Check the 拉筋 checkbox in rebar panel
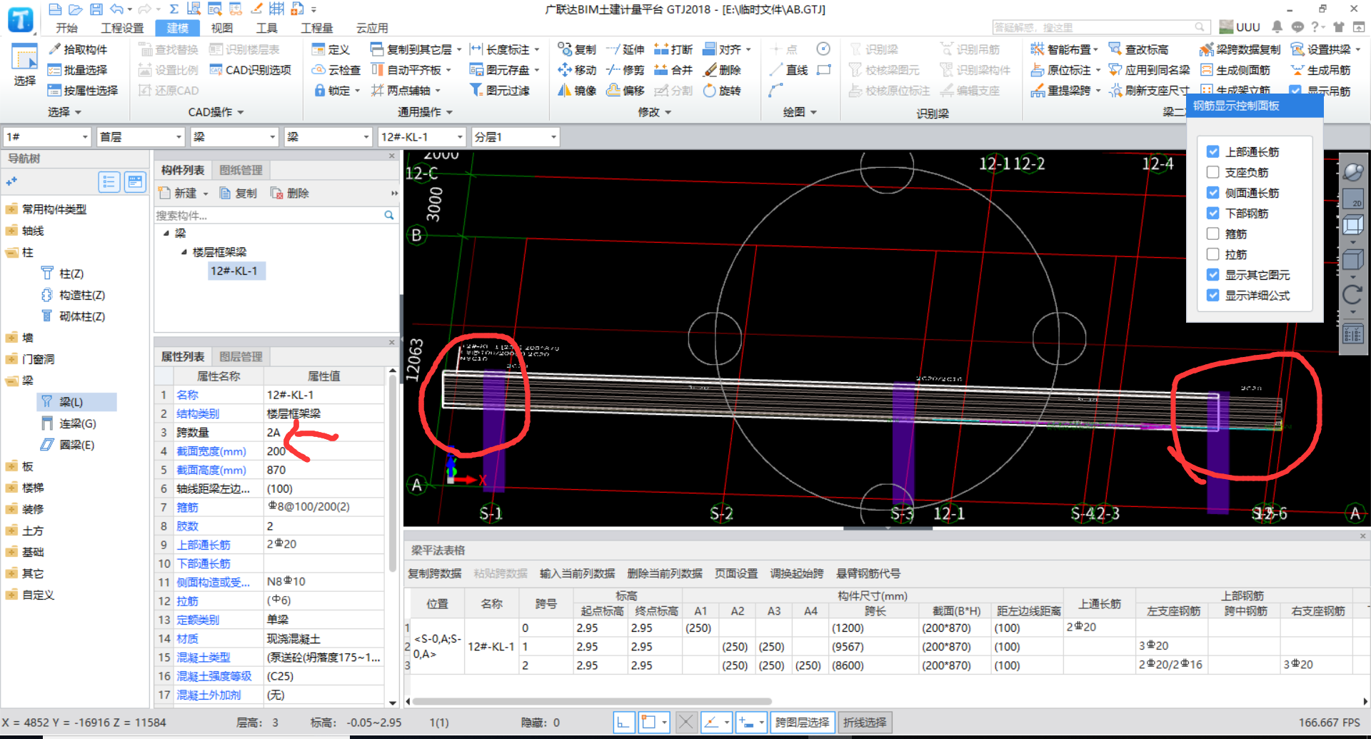Viewport: 1371px width, 739px height. [1212, 254]
